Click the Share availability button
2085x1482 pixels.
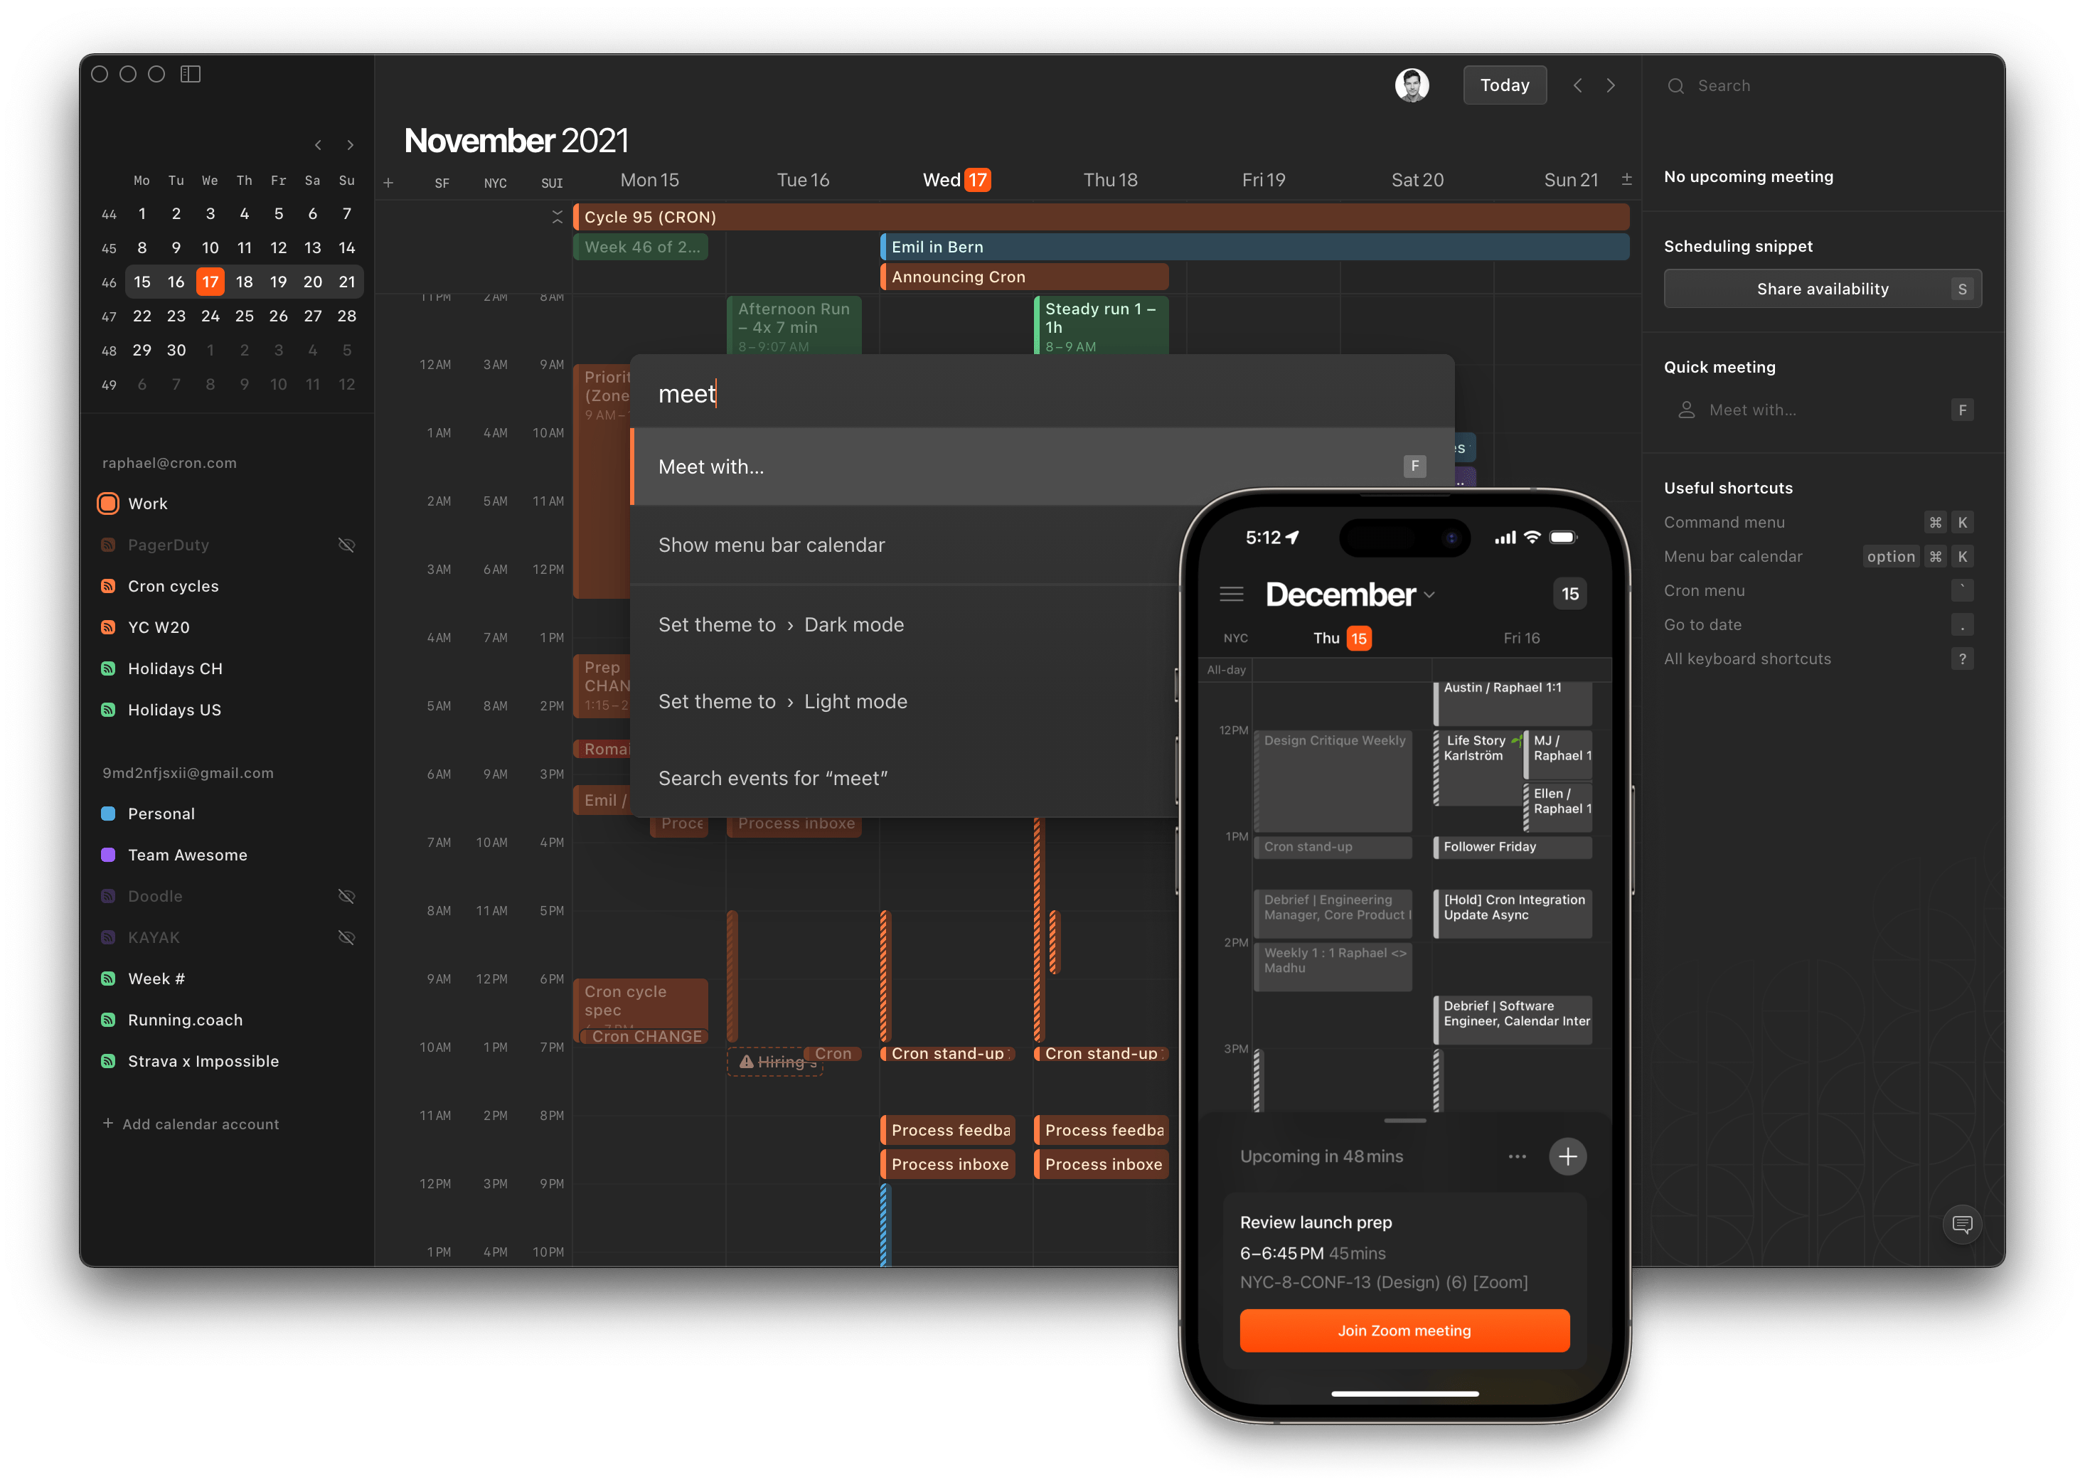[x=1822, y=289]
